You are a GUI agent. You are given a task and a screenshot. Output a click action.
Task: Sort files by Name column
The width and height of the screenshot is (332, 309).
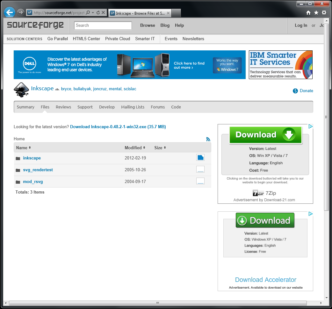coord(23,148)
